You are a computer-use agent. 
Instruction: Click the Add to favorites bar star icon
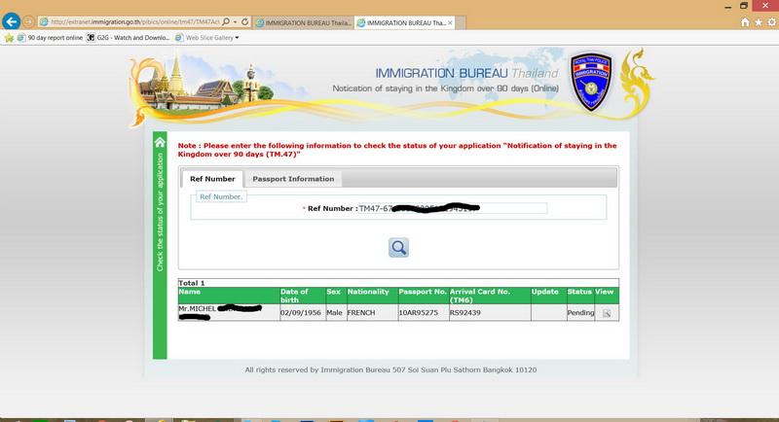point(9,38)
